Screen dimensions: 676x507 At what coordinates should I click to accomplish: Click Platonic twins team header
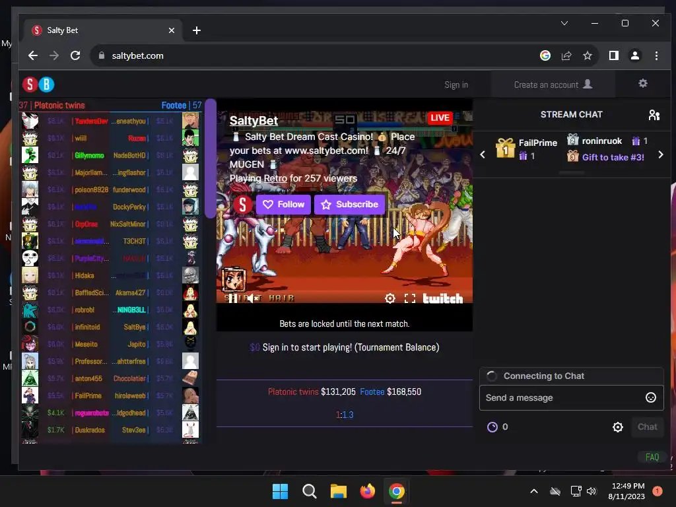59,105
